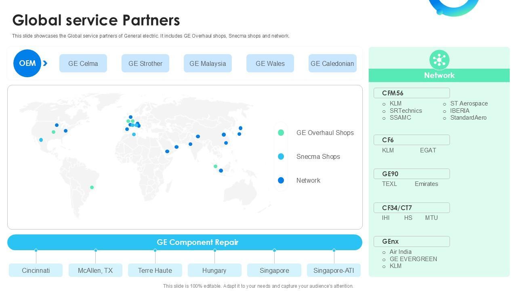
Task: Click the Network hub icon
Action: point(439,60)
